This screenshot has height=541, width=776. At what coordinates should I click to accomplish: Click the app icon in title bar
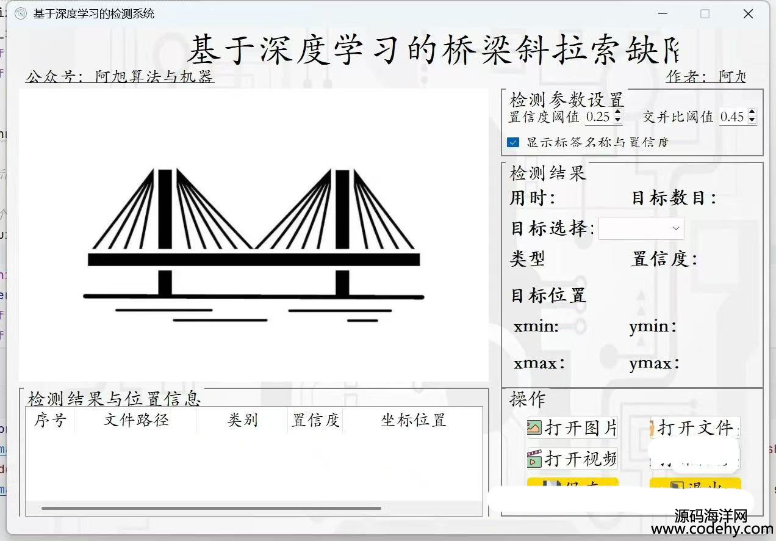tap(21, 13)
